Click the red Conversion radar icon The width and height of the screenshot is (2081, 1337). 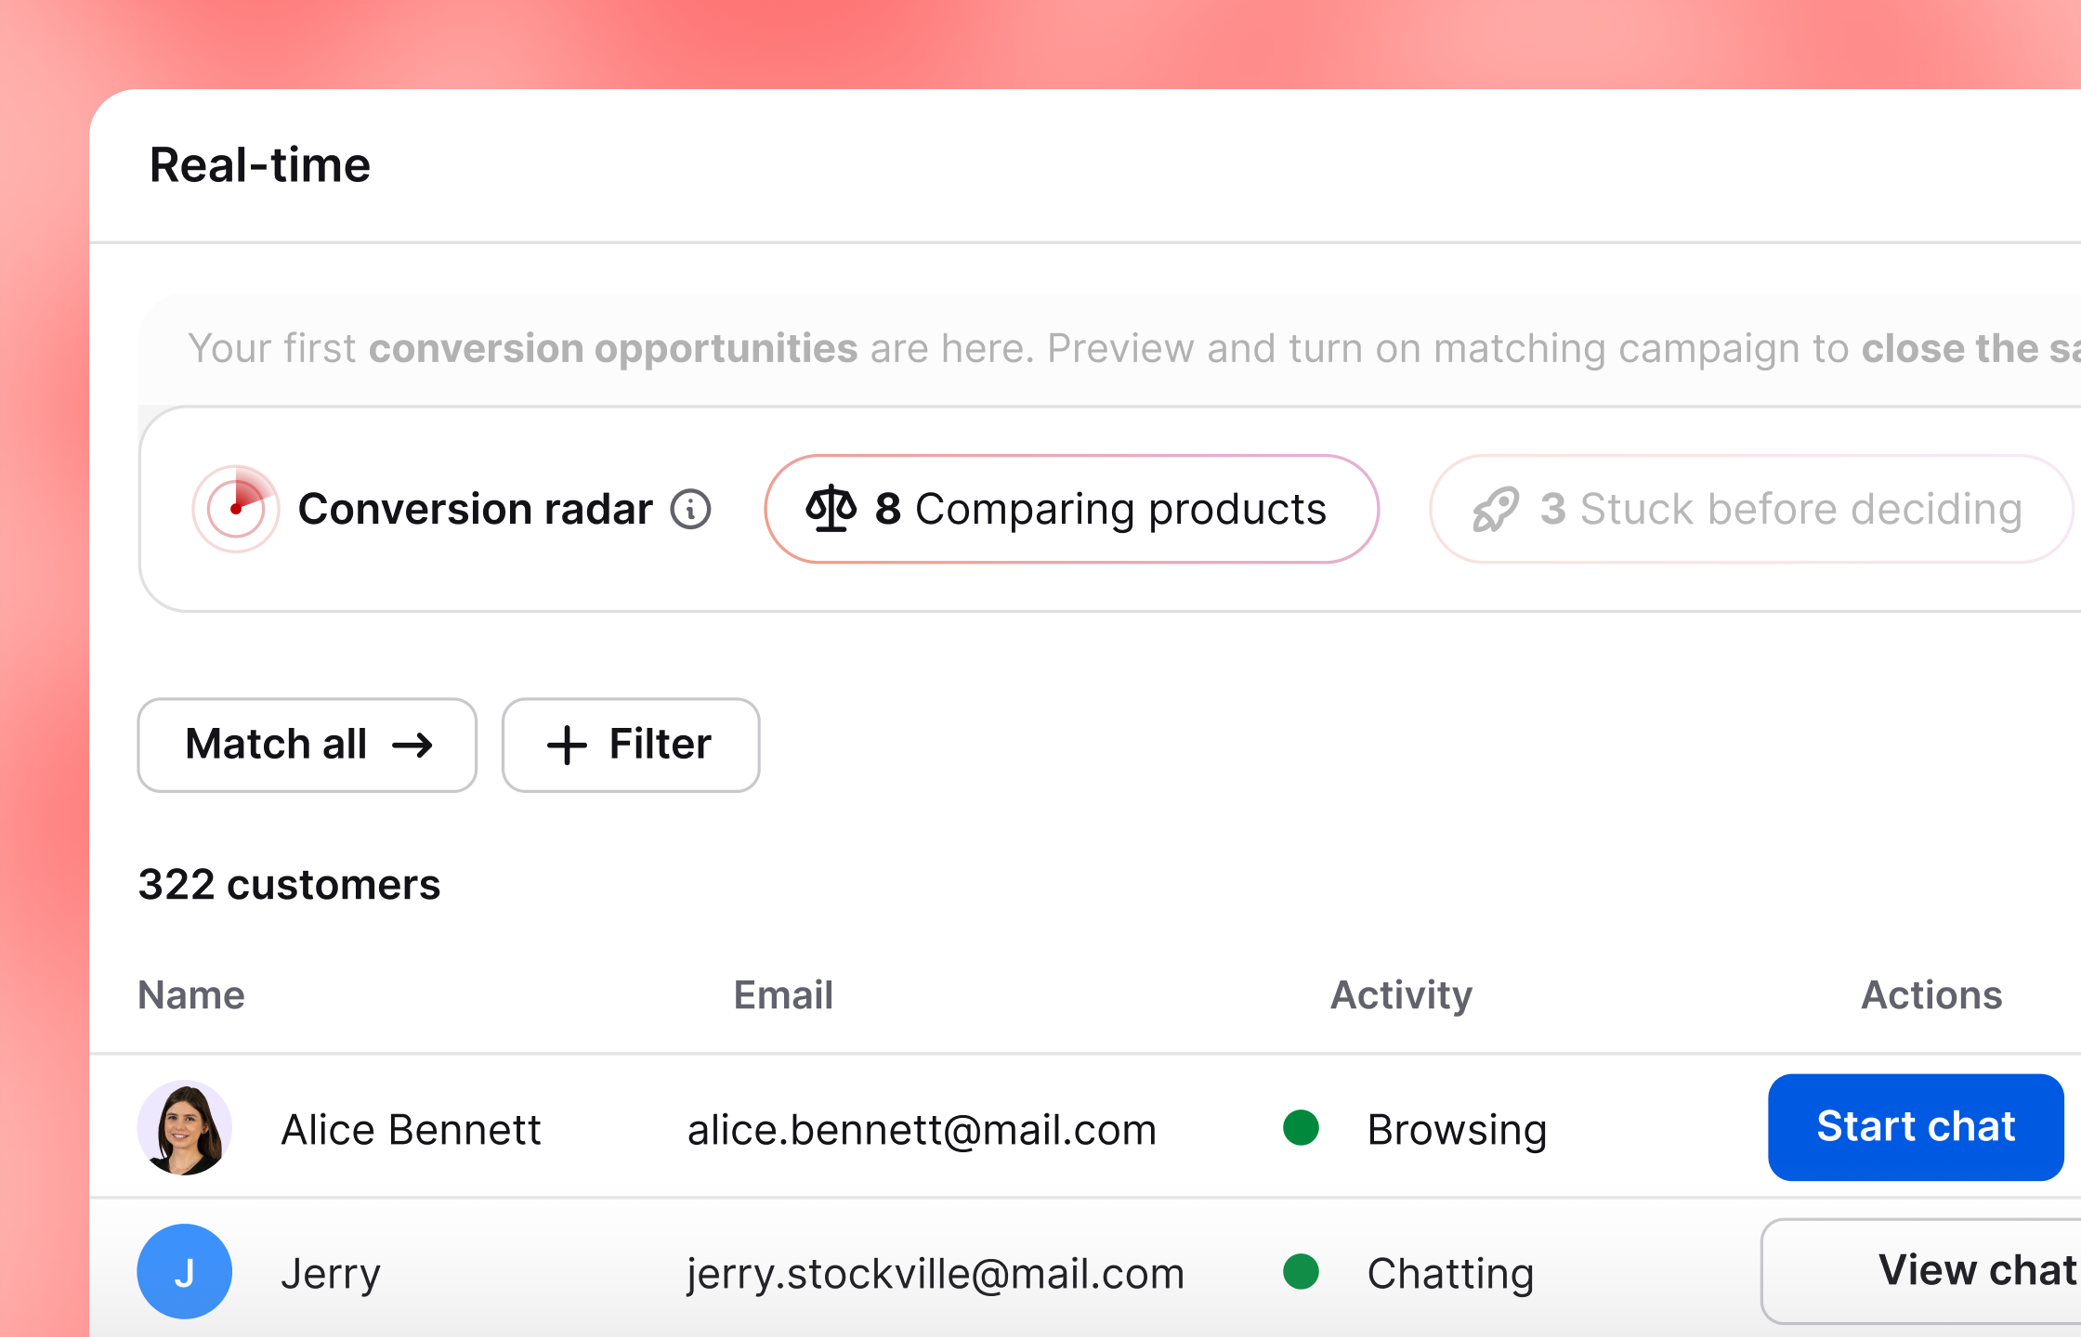236,509
